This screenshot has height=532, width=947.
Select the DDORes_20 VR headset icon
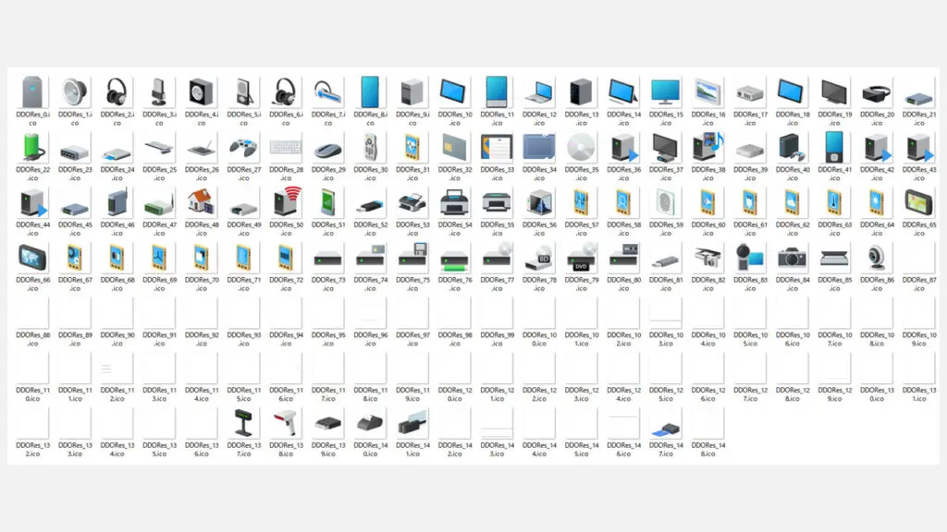(x=877, y=94)
